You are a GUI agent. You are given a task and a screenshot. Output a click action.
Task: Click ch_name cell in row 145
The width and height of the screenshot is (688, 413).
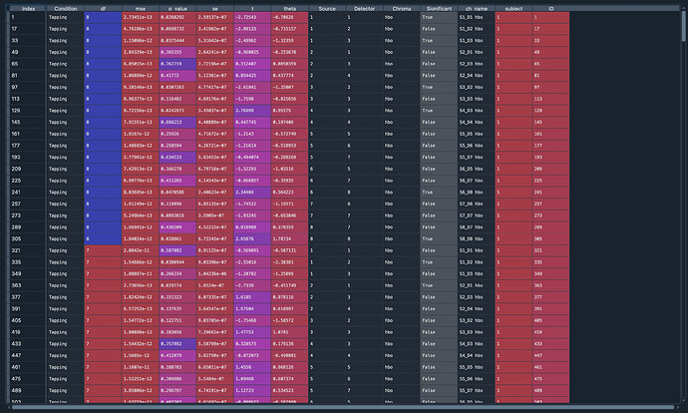click(x=476, y=123)
